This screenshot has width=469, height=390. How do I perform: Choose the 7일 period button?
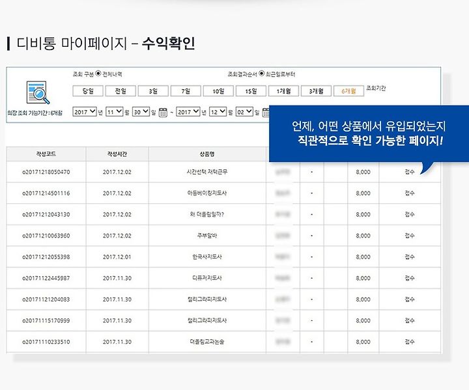(186, 91)
